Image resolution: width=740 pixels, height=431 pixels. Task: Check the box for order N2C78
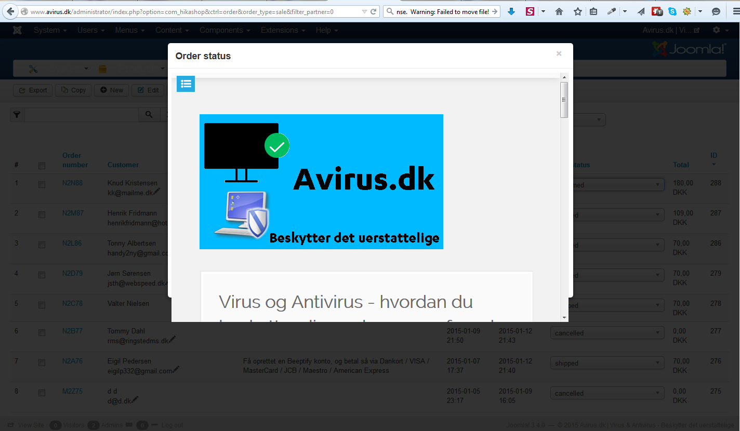pos(42,305)
